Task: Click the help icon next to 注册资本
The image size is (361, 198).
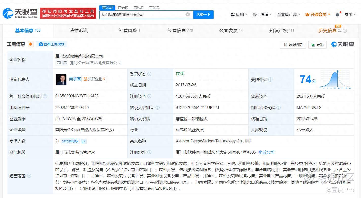Action: pyautogui.click(x=149, y=96)
